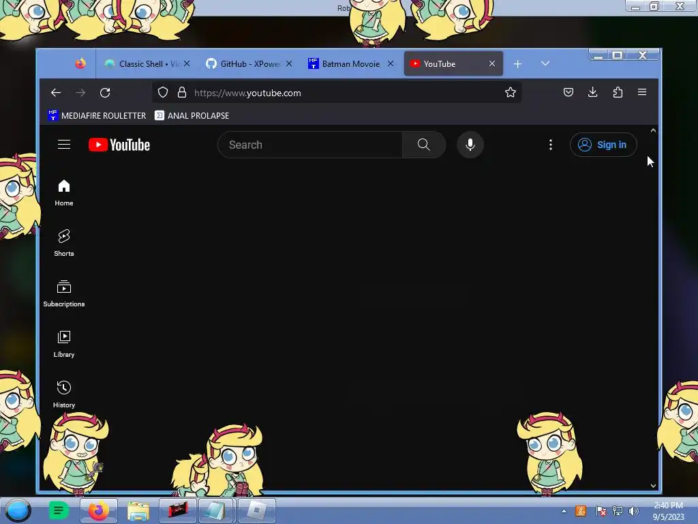This screenshot has height=524, width=698.
Task: Click the page scrollbar down arrow
Action: [653, 486]
